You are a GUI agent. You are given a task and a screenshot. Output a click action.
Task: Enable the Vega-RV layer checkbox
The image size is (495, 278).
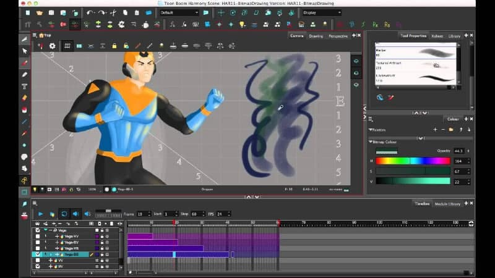tap(38, 242)
